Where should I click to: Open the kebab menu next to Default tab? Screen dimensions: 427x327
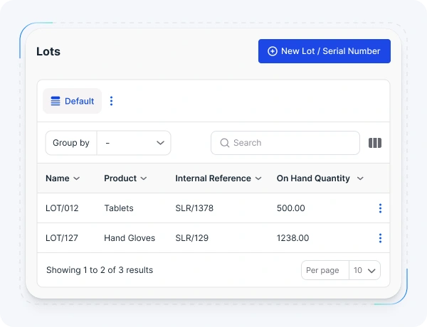111,101
